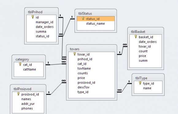Select the tblStatus table title bar
178x114 pixels.
[96, 14]
